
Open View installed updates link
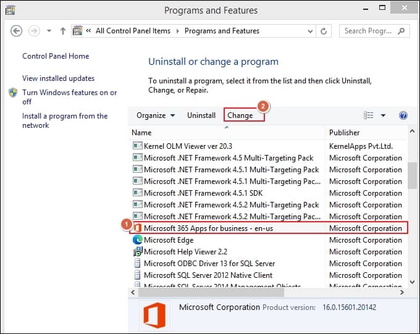[59, 78]
